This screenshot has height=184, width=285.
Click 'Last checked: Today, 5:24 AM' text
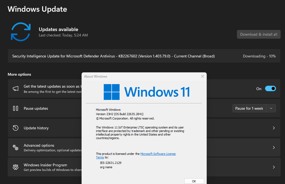point(63,35)
